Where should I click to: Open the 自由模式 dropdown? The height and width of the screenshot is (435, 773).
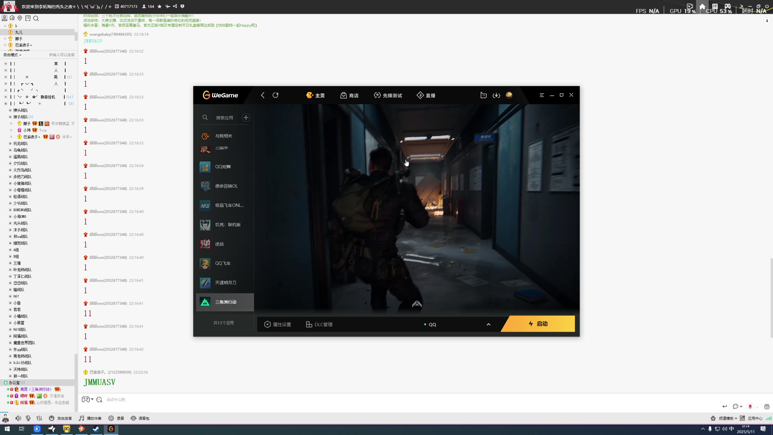12,55
